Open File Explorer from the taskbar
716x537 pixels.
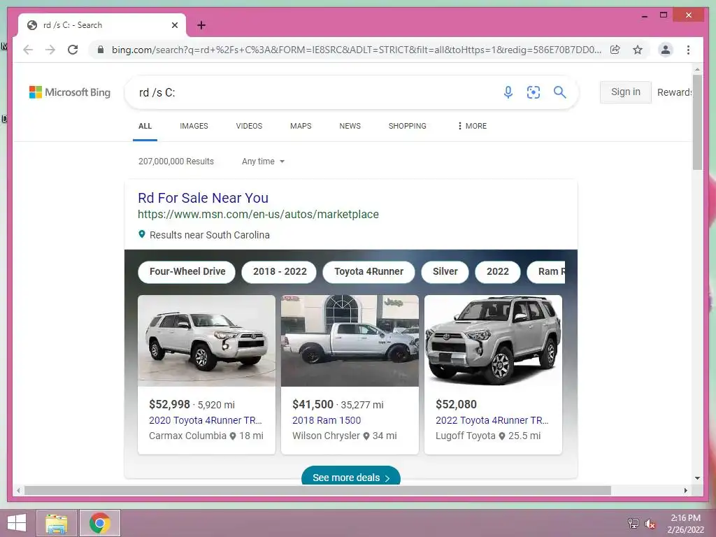coord(57,523)
